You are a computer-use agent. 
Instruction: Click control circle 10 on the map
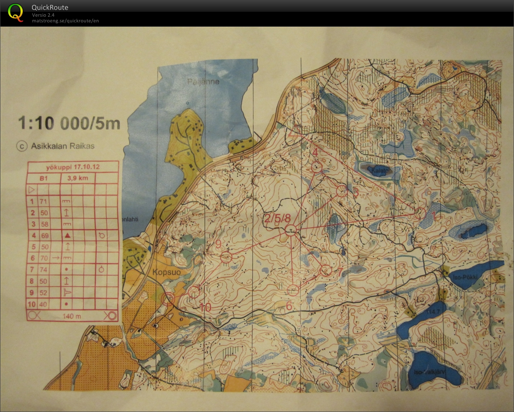point(195,291)
